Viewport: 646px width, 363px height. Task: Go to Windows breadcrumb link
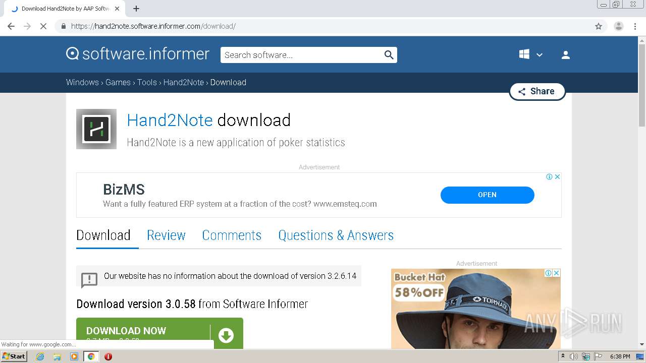[x=82, y=82]
